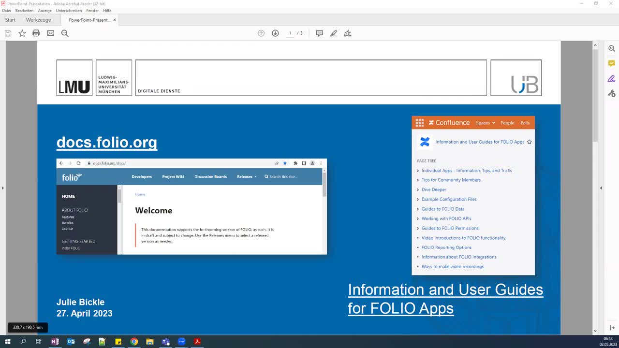Click the expand panel icon at bottom right

[612, 328]
